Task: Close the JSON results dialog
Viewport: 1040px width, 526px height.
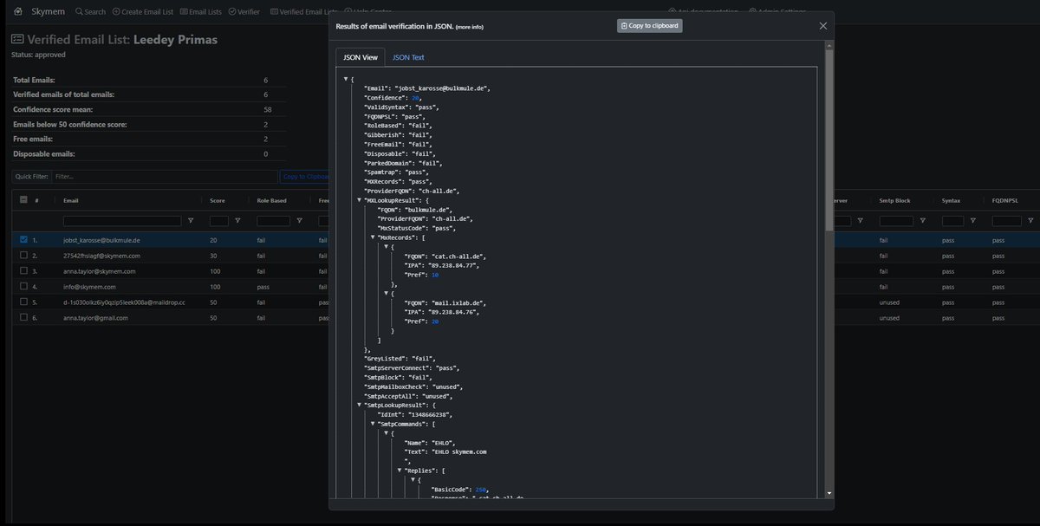Action: [x=822, y=26]
